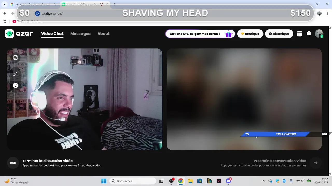The height and width of the screenshot is (186, 332).
Task: Click the minimize video icon
Action: (16, 58)
